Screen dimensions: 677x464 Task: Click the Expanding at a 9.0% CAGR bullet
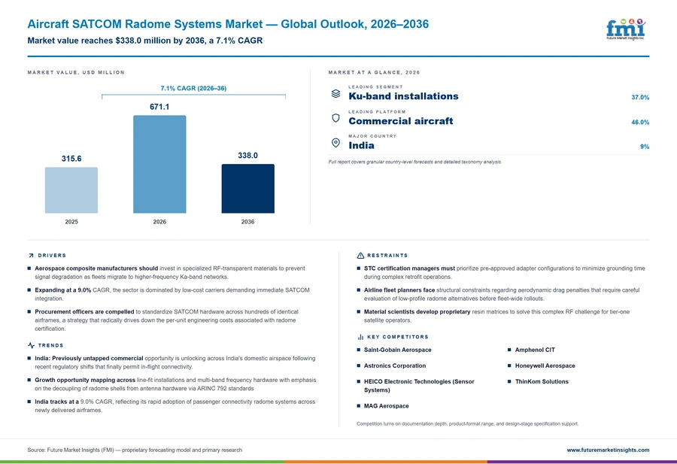[172, 294]
